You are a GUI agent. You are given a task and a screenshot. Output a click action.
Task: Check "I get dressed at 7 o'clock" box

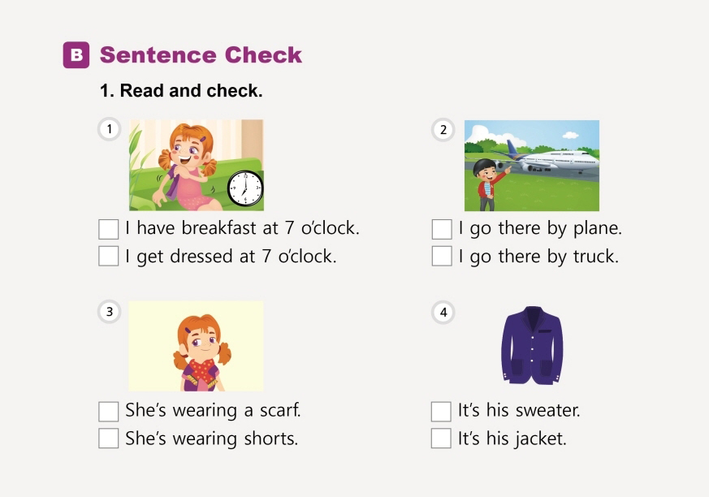click(x=109, y=257)
